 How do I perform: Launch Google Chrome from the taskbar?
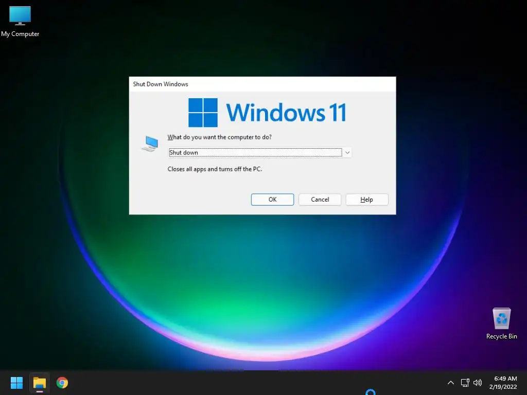click(x=62, y=383)
